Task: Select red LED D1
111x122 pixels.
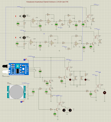Action: (70, 79)
